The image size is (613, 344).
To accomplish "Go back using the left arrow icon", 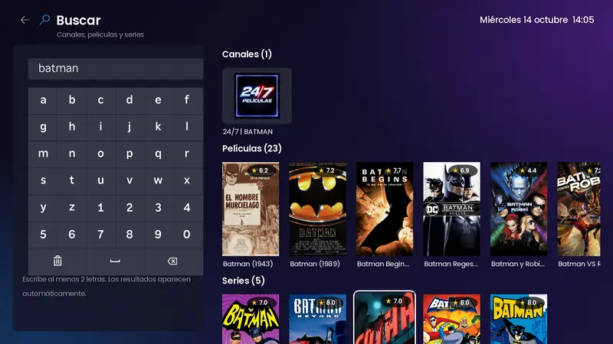I will pos(25,20).
